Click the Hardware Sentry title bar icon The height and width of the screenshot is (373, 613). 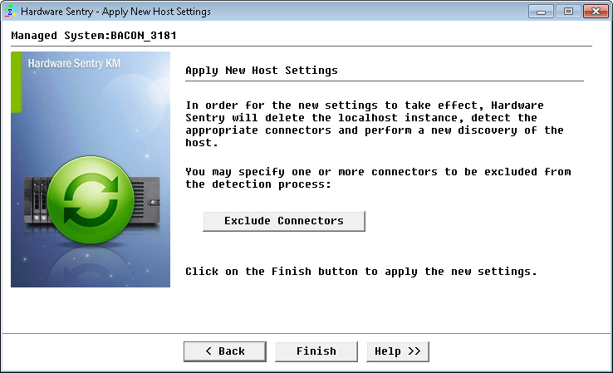[11, 12]
